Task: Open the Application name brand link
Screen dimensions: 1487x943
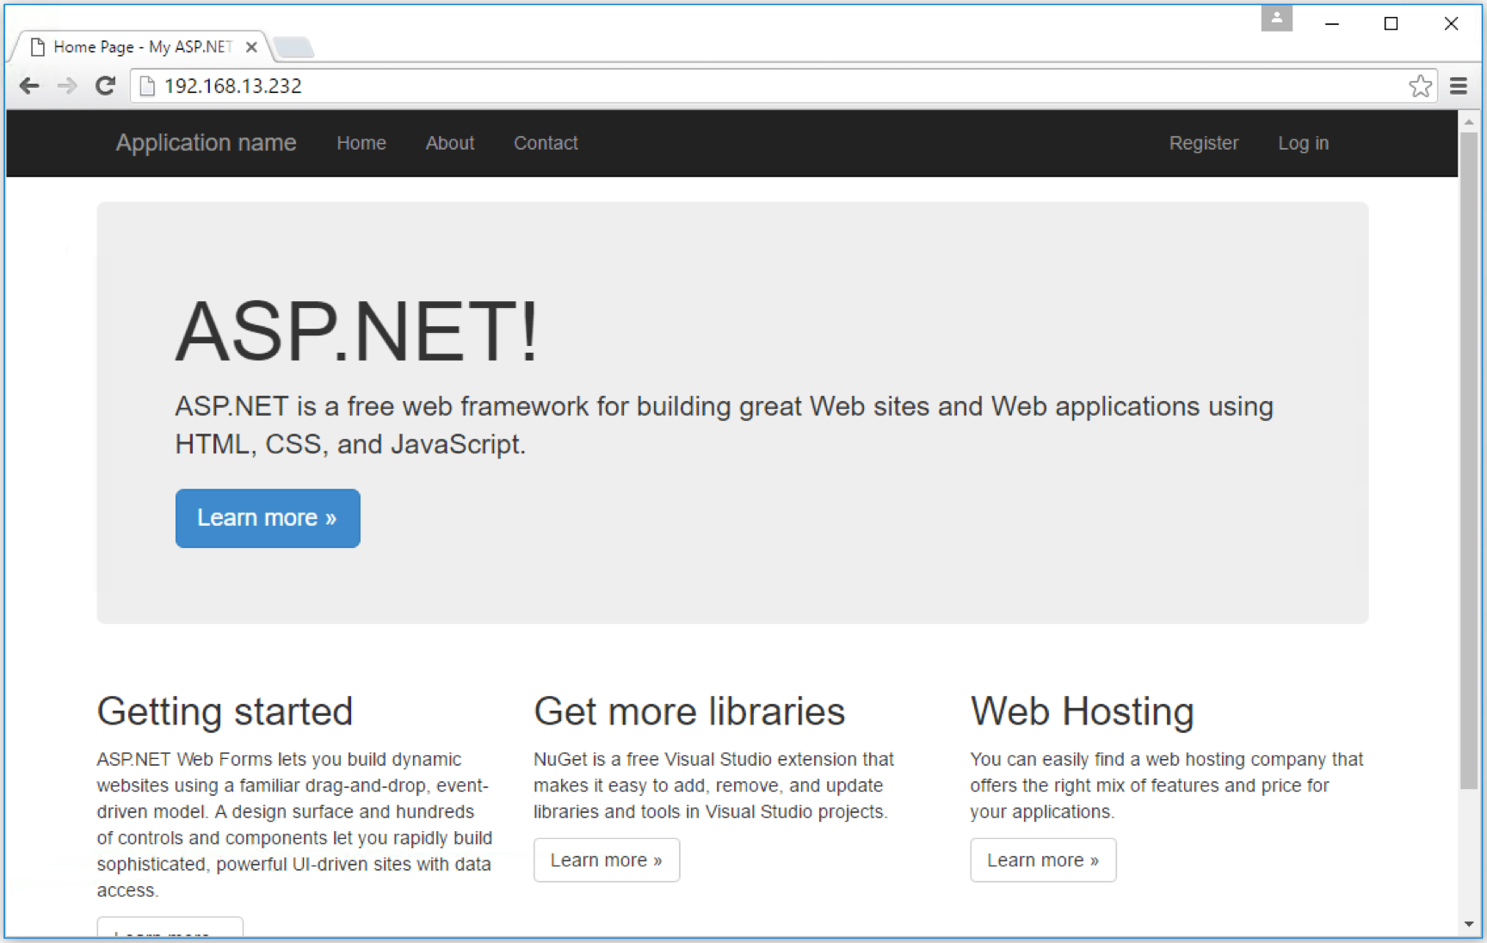Action: 206,143
